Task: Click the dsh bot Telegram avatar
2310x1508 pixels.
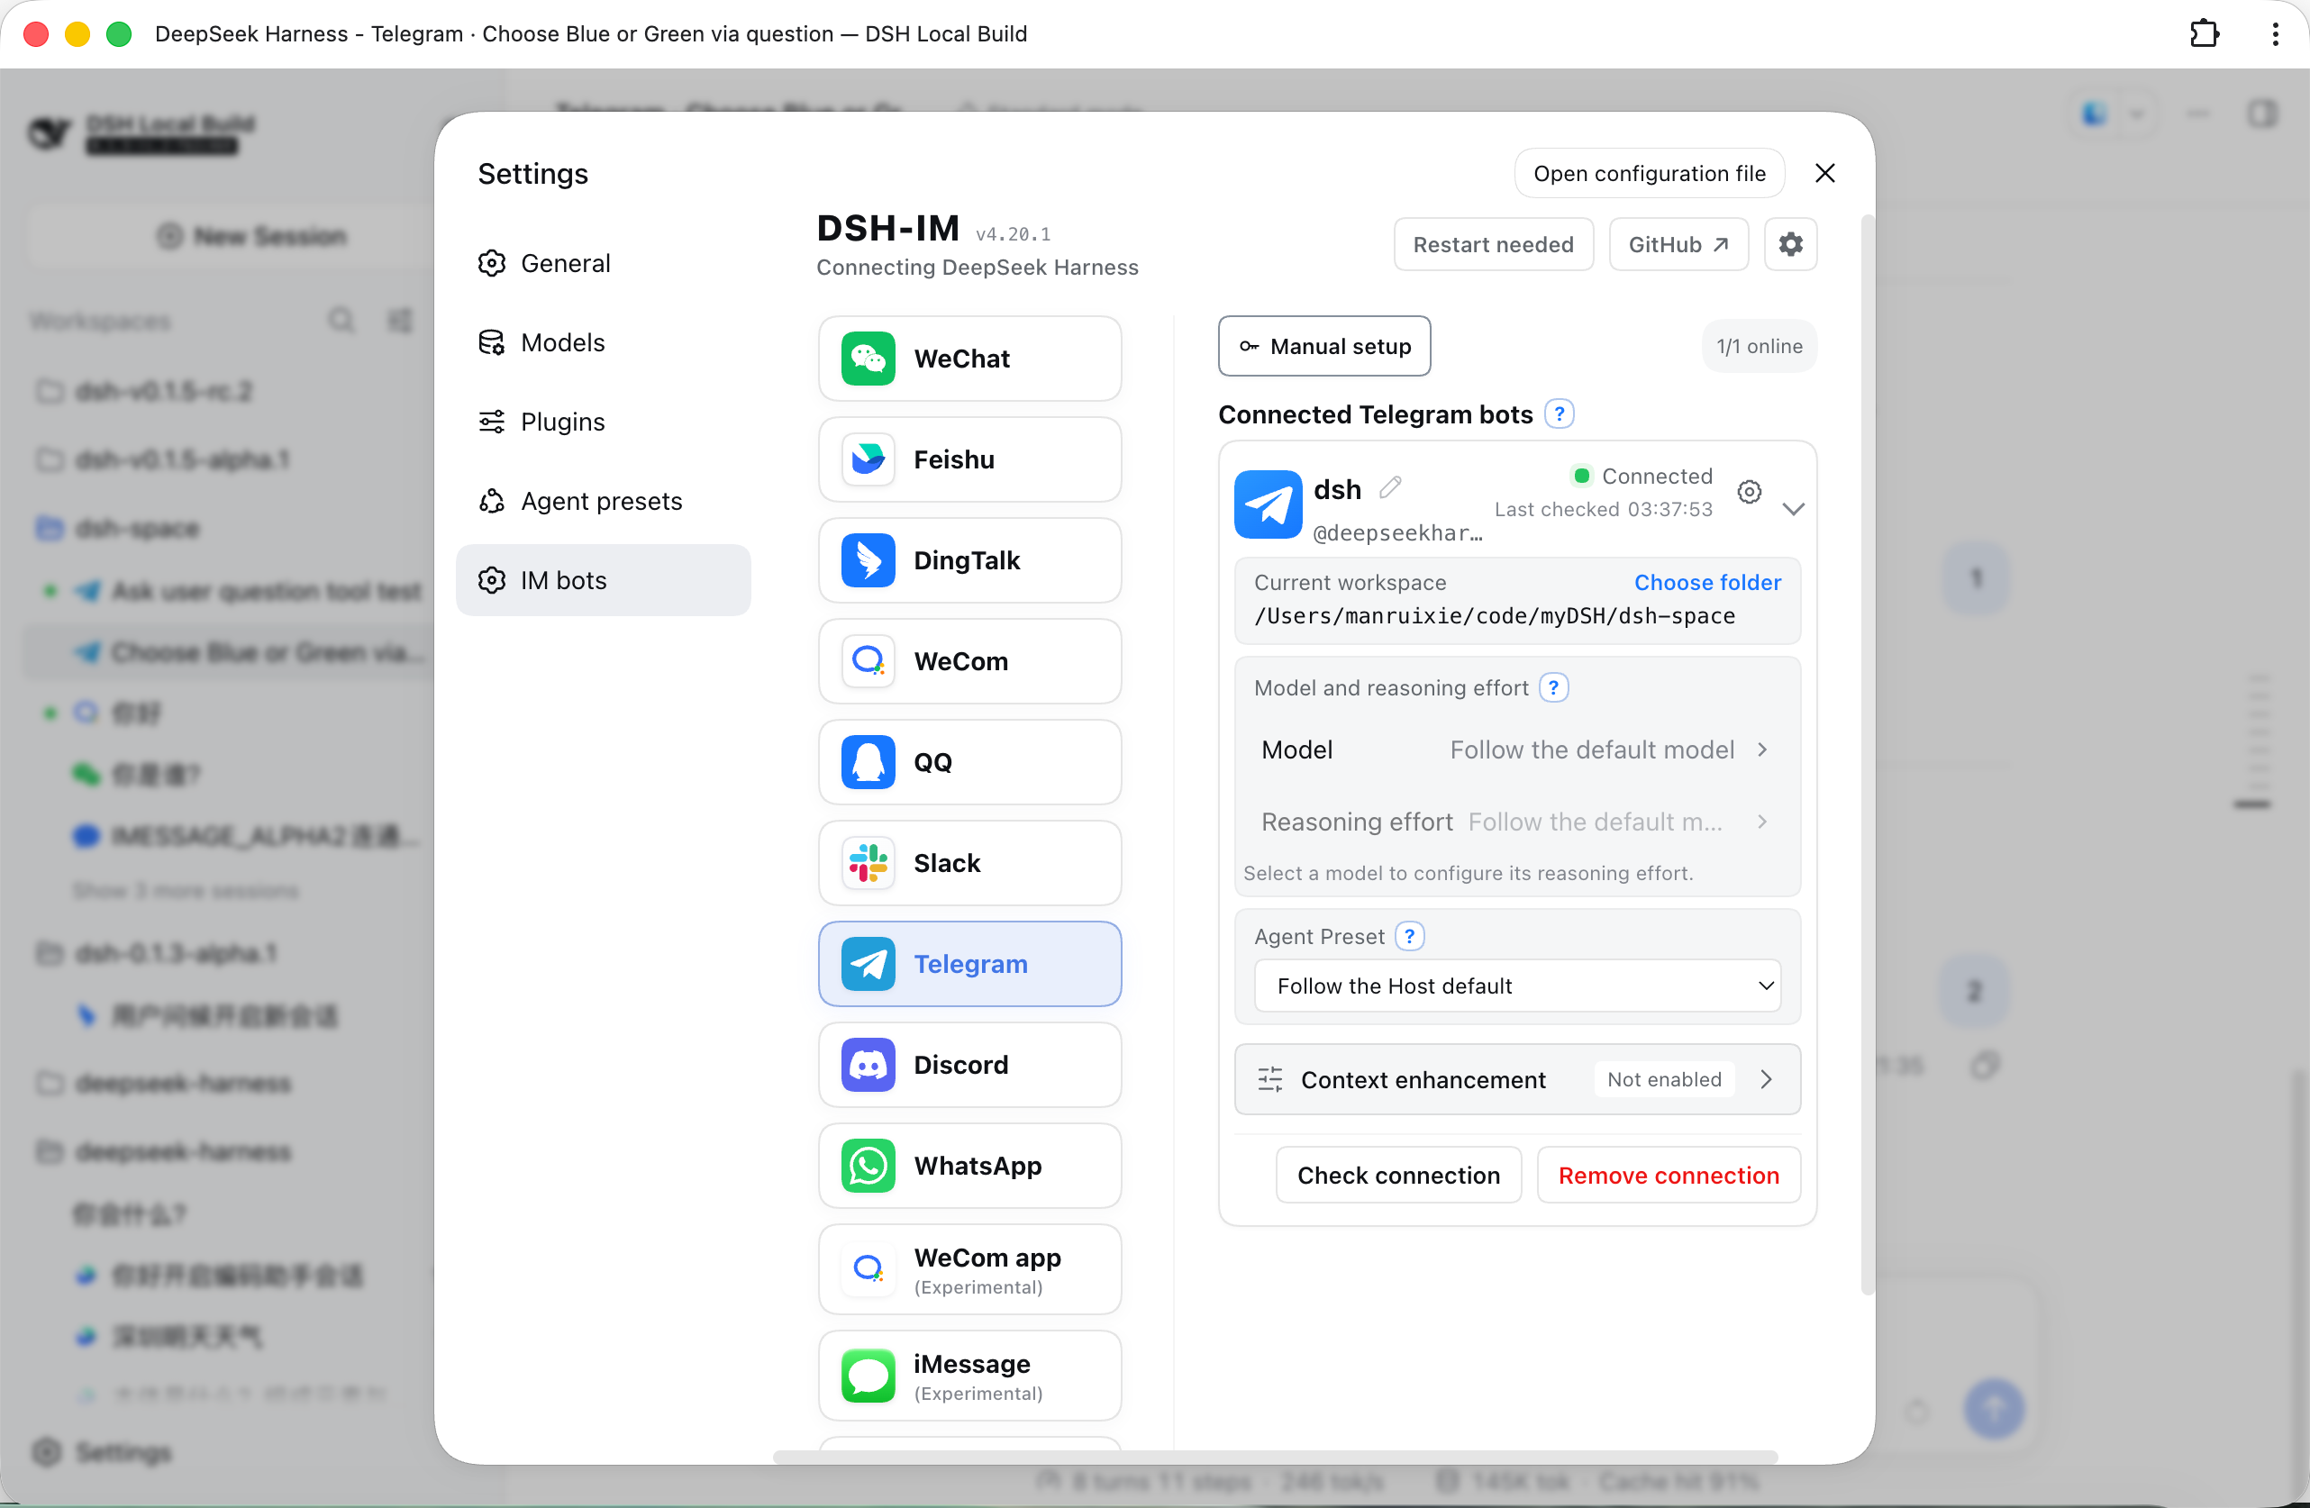Action: [1268, 504]
